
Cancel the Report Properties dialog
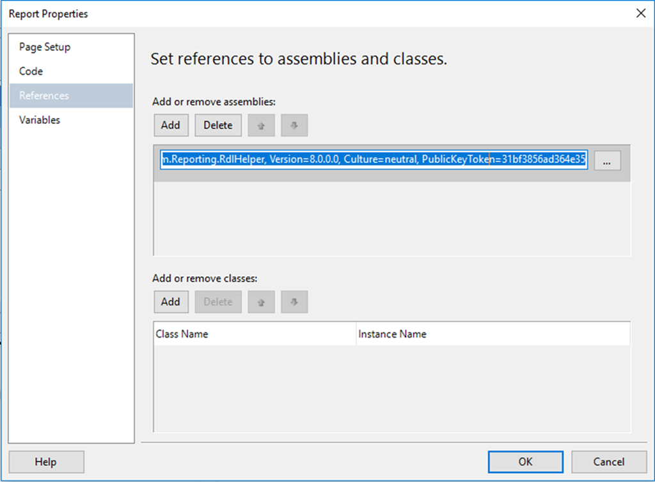point(608,462)
